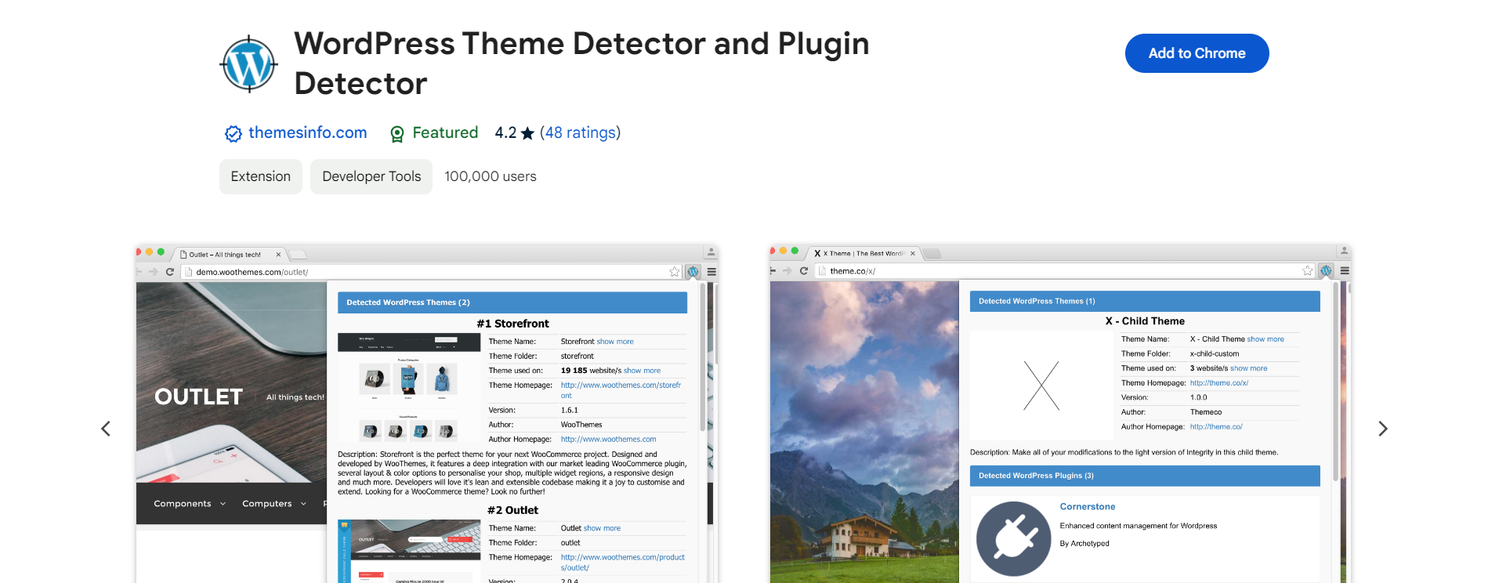Image resolution: width=1488 pixels, height=583 pixels.
Task: Click the Featured label text
Action: coord(445,132)
